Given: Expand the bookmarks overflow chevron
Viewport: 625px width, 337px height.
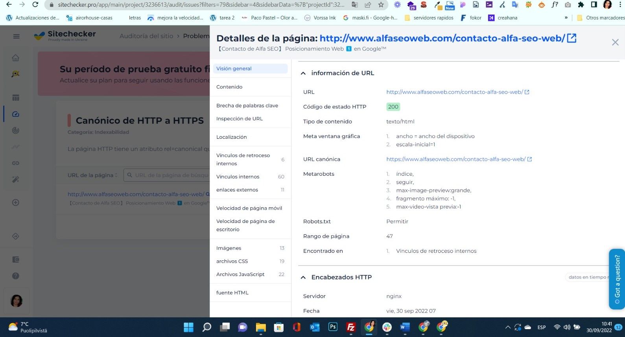Looking at the screenshot, I should point(566,18).
